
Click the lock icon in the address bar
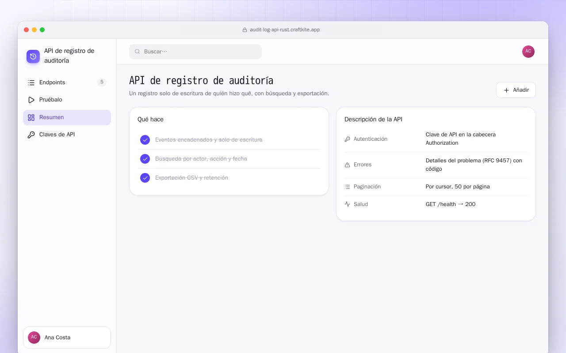coord(245,30)
